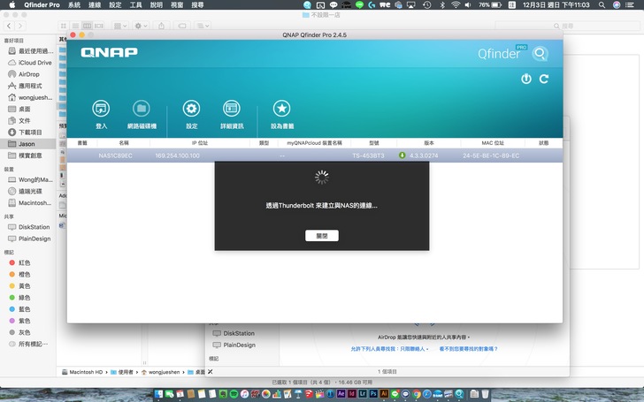Image resolution: width=644 pixels, height=402 pixels.
Task: Select the Jason folder in the Finder sidebar
Action: 28,144
